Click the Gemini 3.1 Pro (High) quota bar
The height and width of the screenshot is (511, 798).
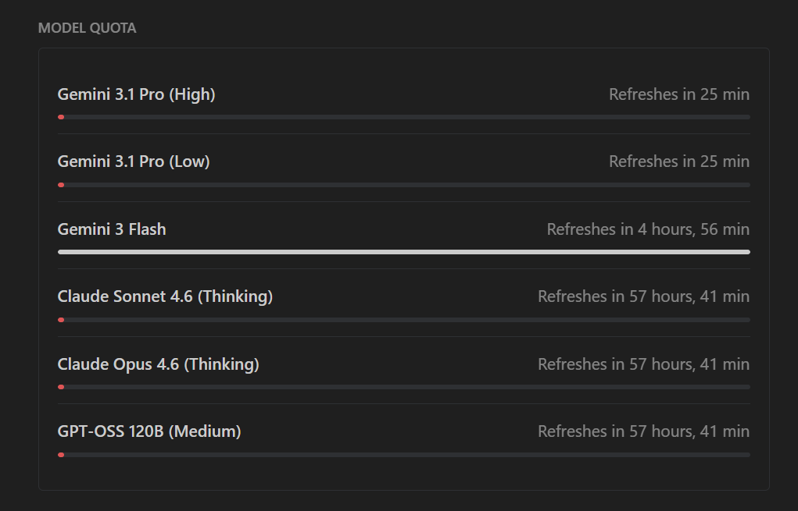[x=403, y=117]
